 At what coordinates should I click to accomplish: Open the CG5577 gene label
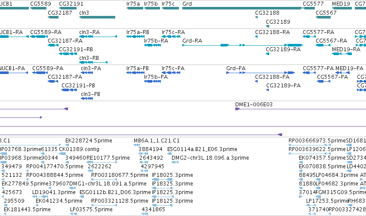pyautogui.click(x=313, y=4)
